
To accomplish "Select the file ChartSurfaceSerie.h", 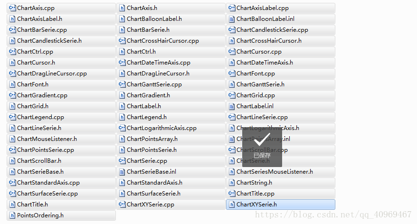I will [x=171, y=194].
